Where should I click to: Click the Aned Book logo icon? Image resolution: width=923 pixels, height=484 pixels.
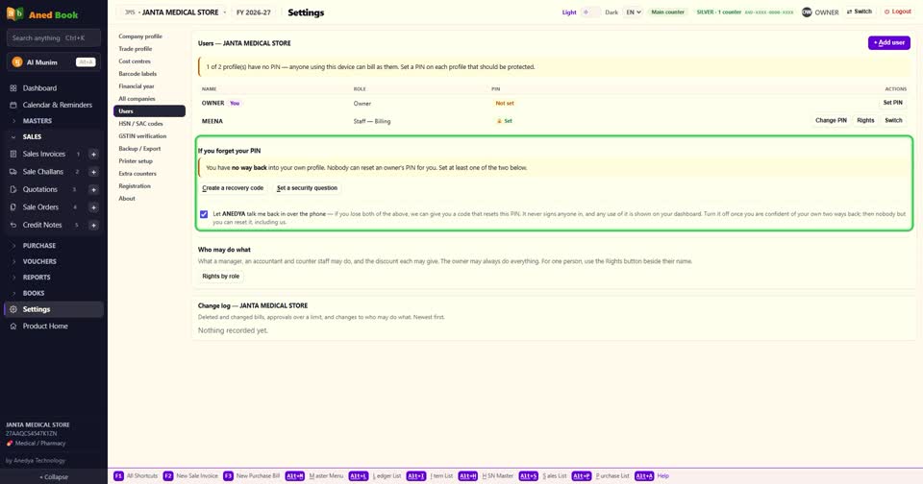14,13
